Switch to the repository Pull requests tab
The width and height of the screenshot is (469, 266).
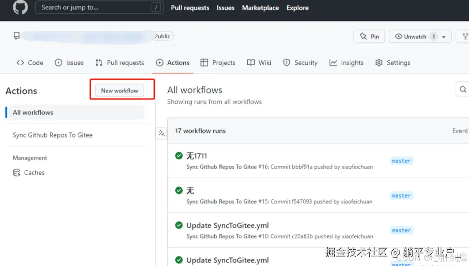pyautogui.click(x=120, y=63)
